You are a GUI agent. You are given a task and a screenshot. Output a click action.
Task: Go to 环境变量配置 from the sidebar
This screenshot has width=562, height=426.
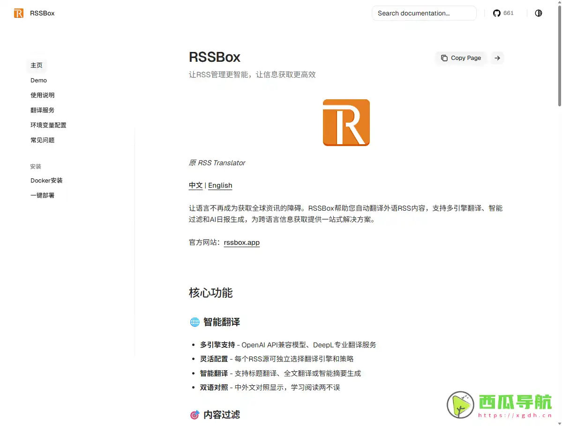point(48,125)
